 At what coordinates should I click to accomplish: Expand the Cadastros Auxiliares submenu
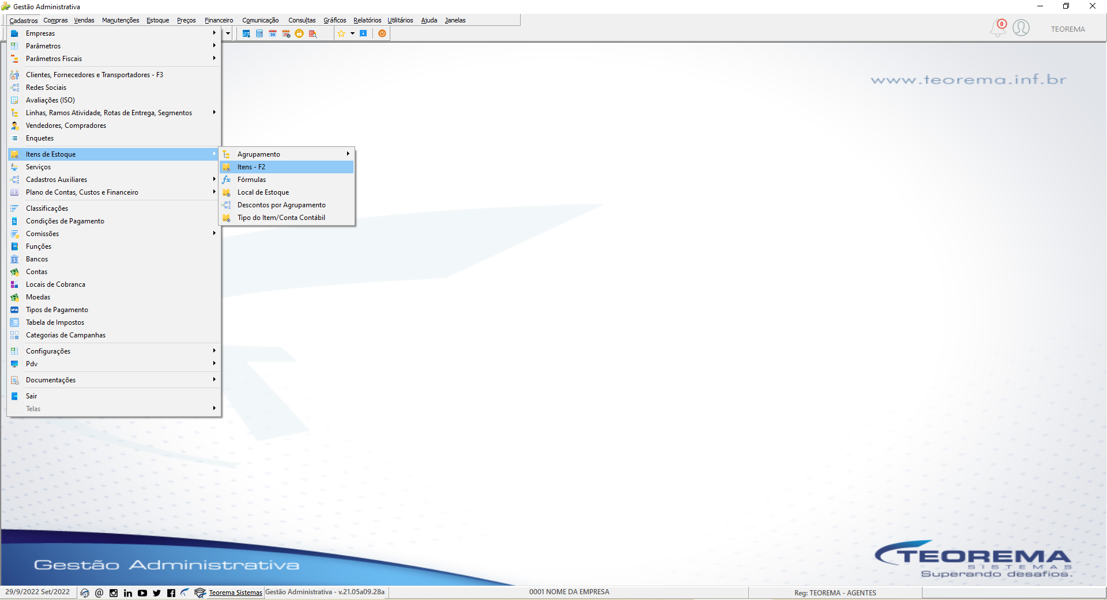point(114,180)
